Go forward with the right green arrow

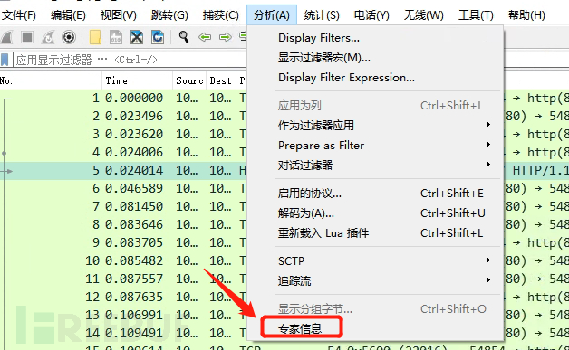pos(226,37)
